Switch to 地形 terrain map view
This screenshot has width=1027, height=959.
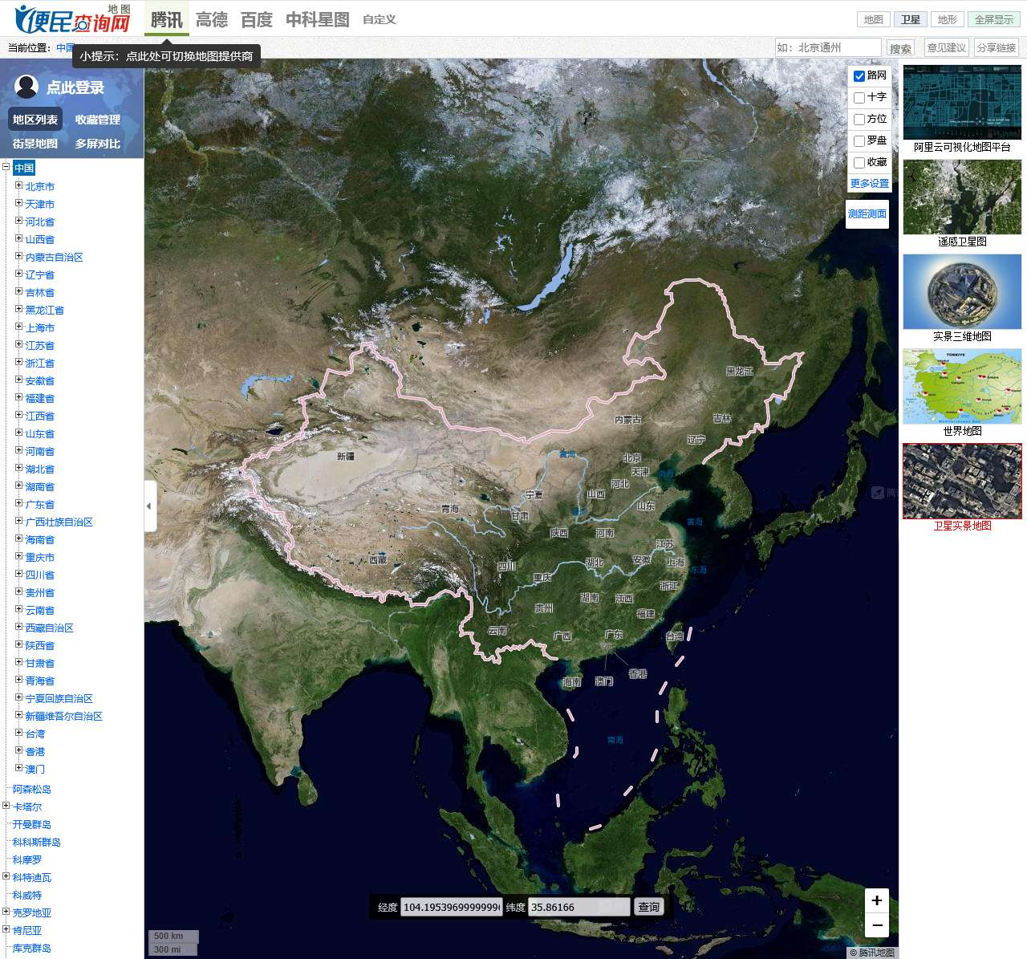click(x=948, y=19)
